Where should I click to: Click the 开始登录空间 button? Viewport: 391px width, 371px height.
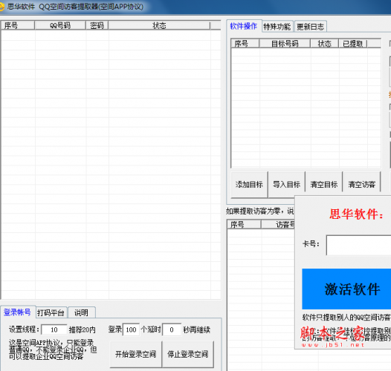[135, 354]
